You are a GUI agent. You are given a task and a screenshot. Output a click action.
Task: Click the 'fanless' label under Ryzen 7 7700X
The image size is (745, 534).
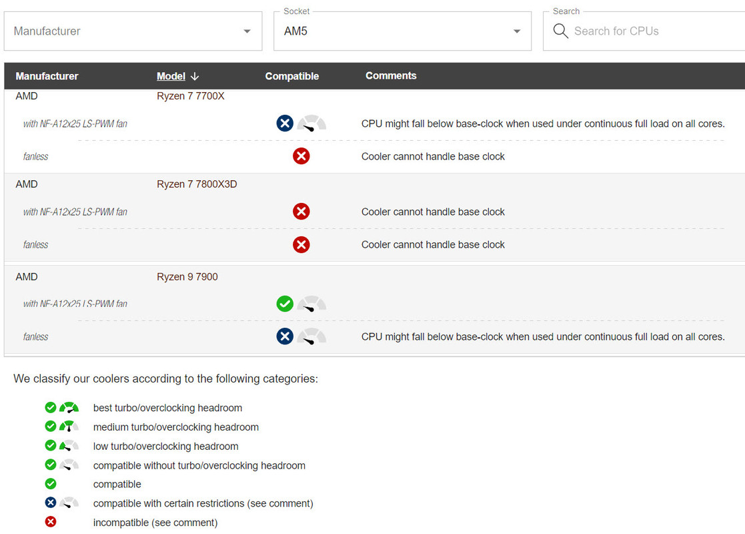[x=35, y=156]
